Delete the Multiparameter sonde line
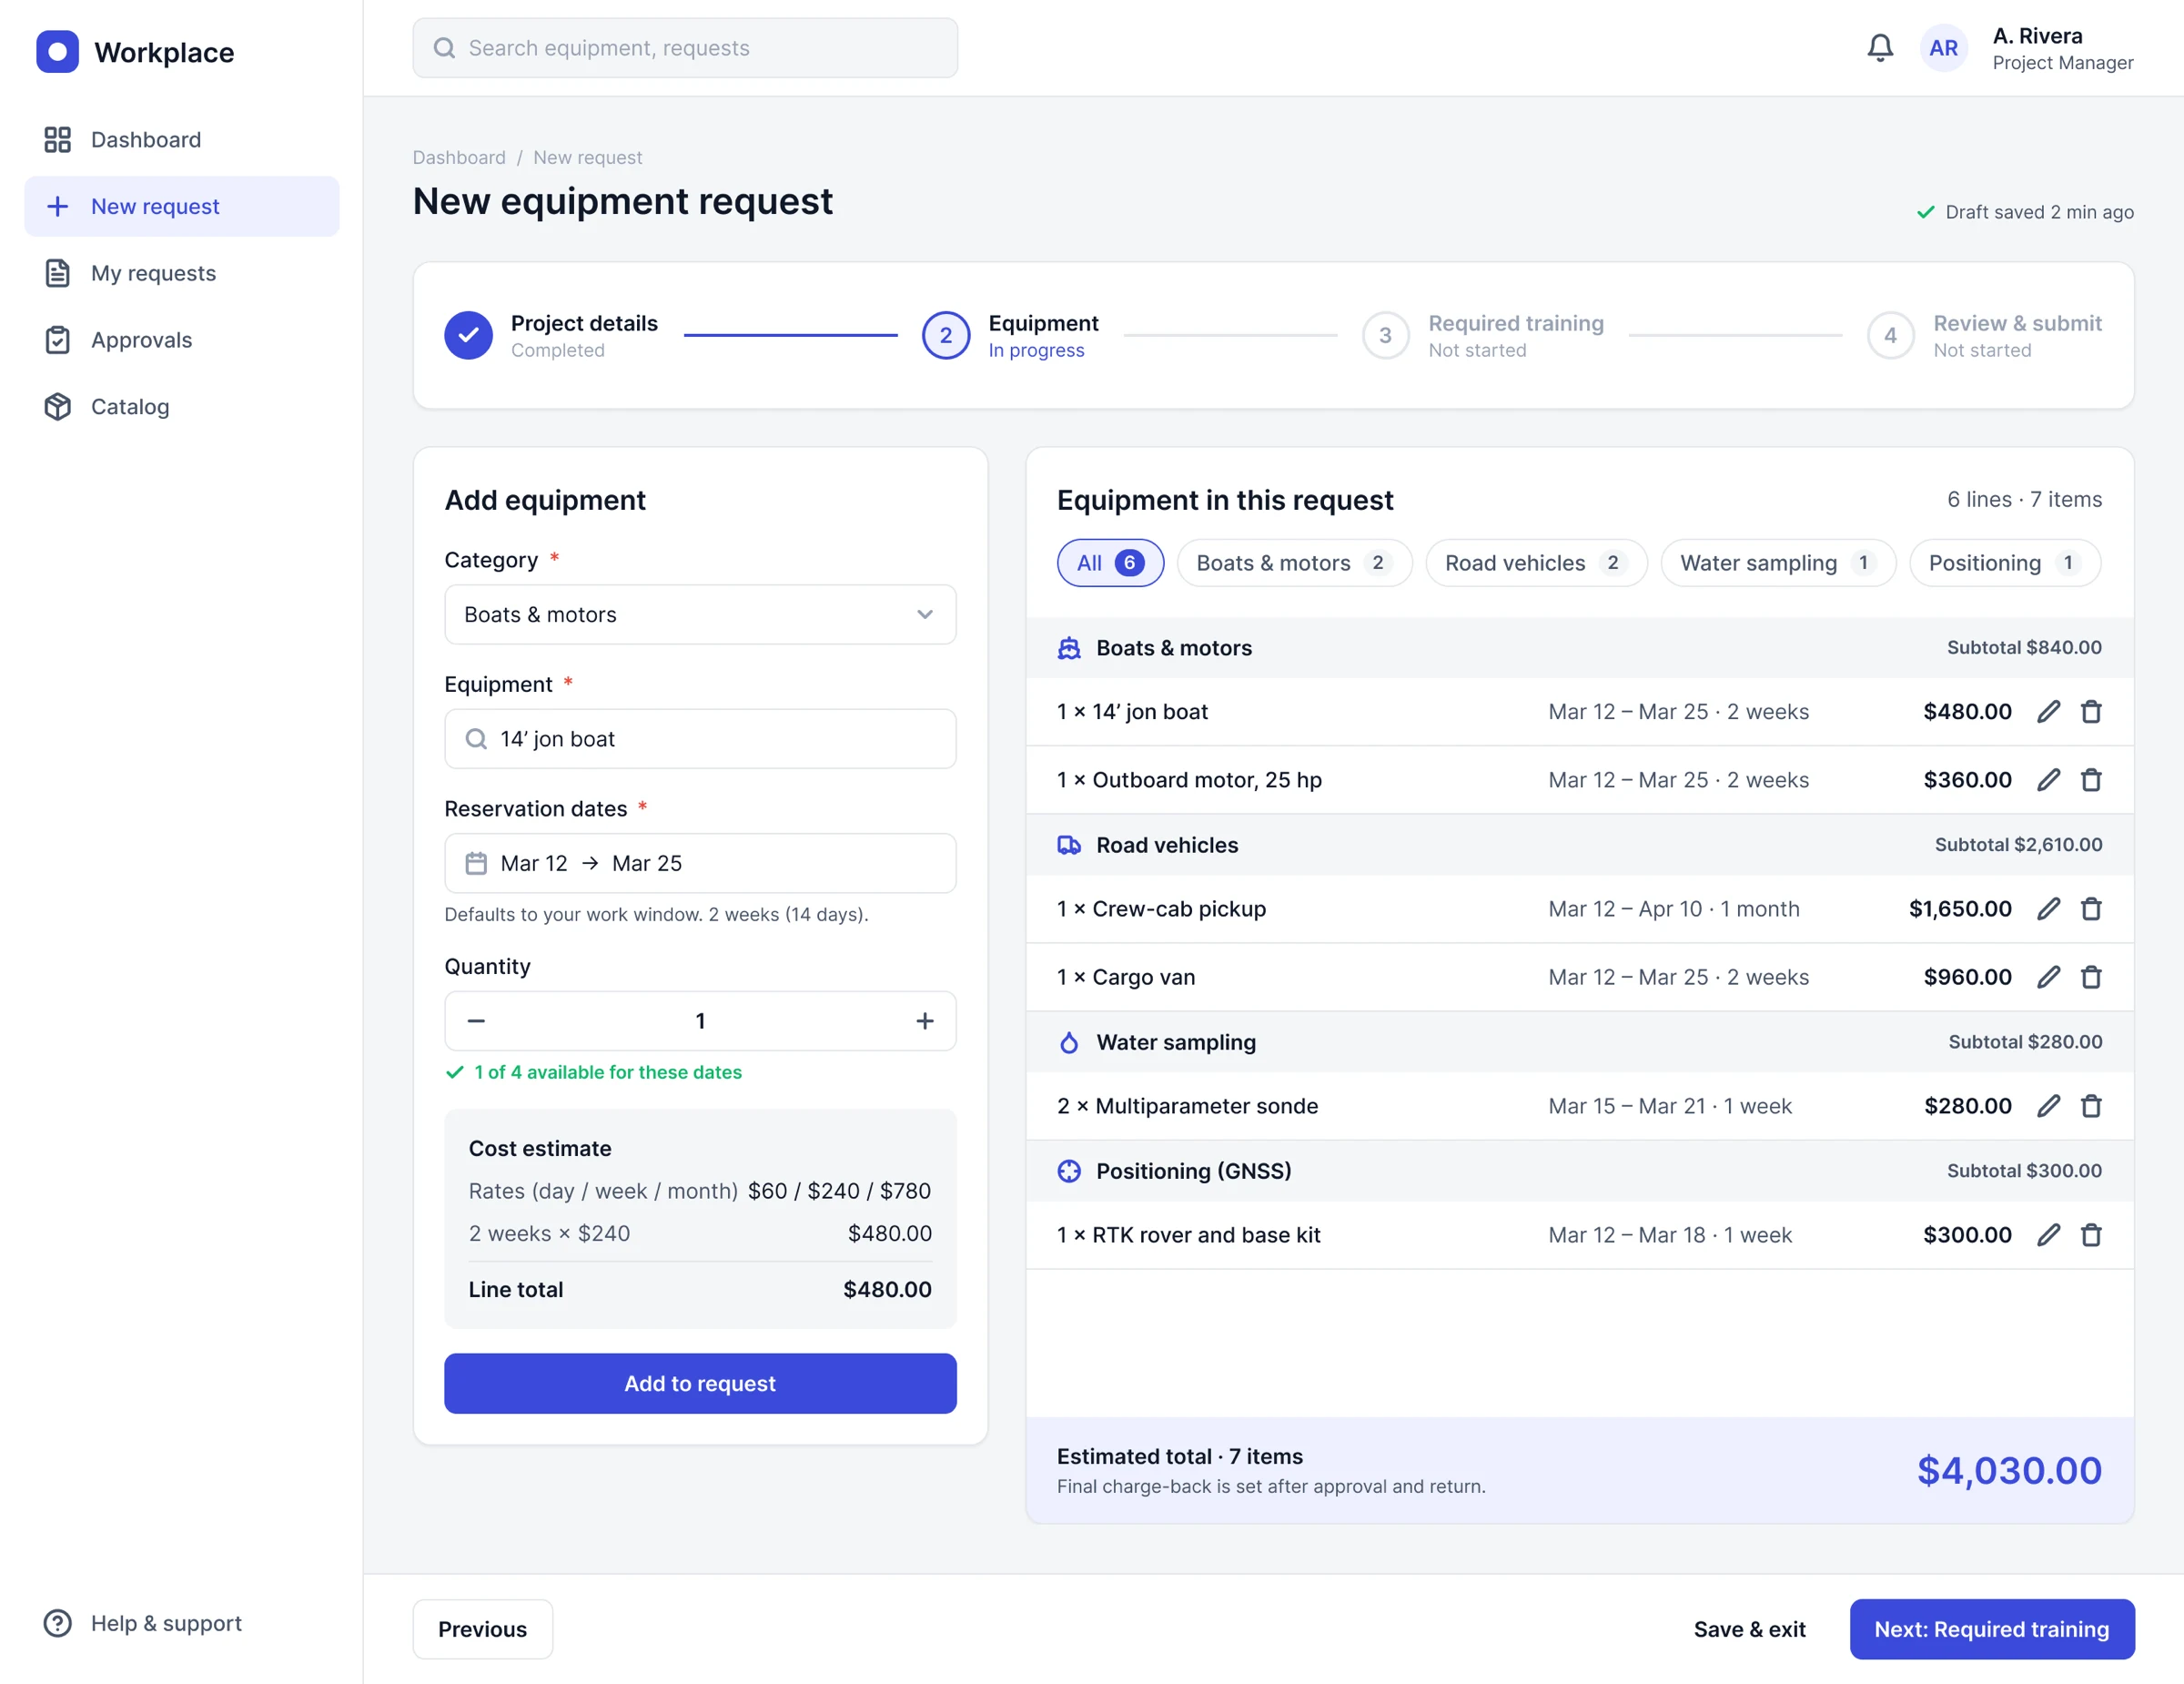Image resolution: width=2184 pixels, height=1684 pixels. (2091, 1105)
